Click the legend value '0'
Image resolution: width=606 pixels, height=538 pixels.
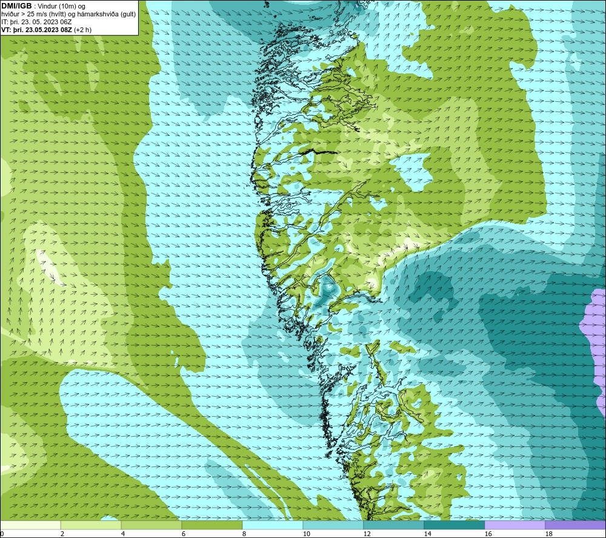click(x=2, y=534)
